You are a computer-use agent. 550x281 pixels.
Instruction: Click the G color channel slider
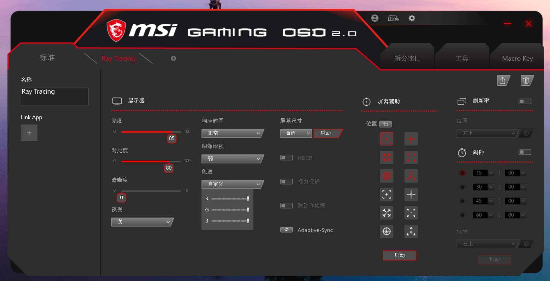click(x=230, y=210)
